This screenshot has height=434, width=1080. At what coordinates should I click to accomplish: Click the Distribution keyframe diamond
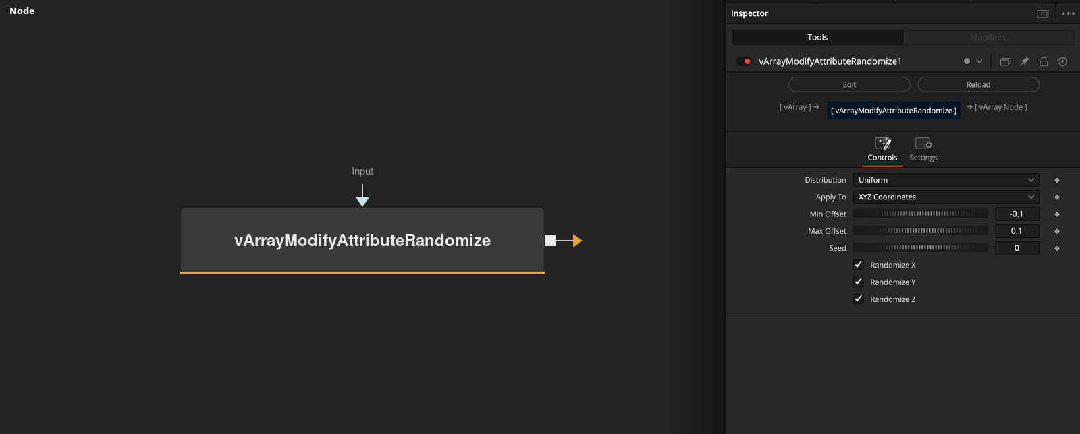(1057, 180)
